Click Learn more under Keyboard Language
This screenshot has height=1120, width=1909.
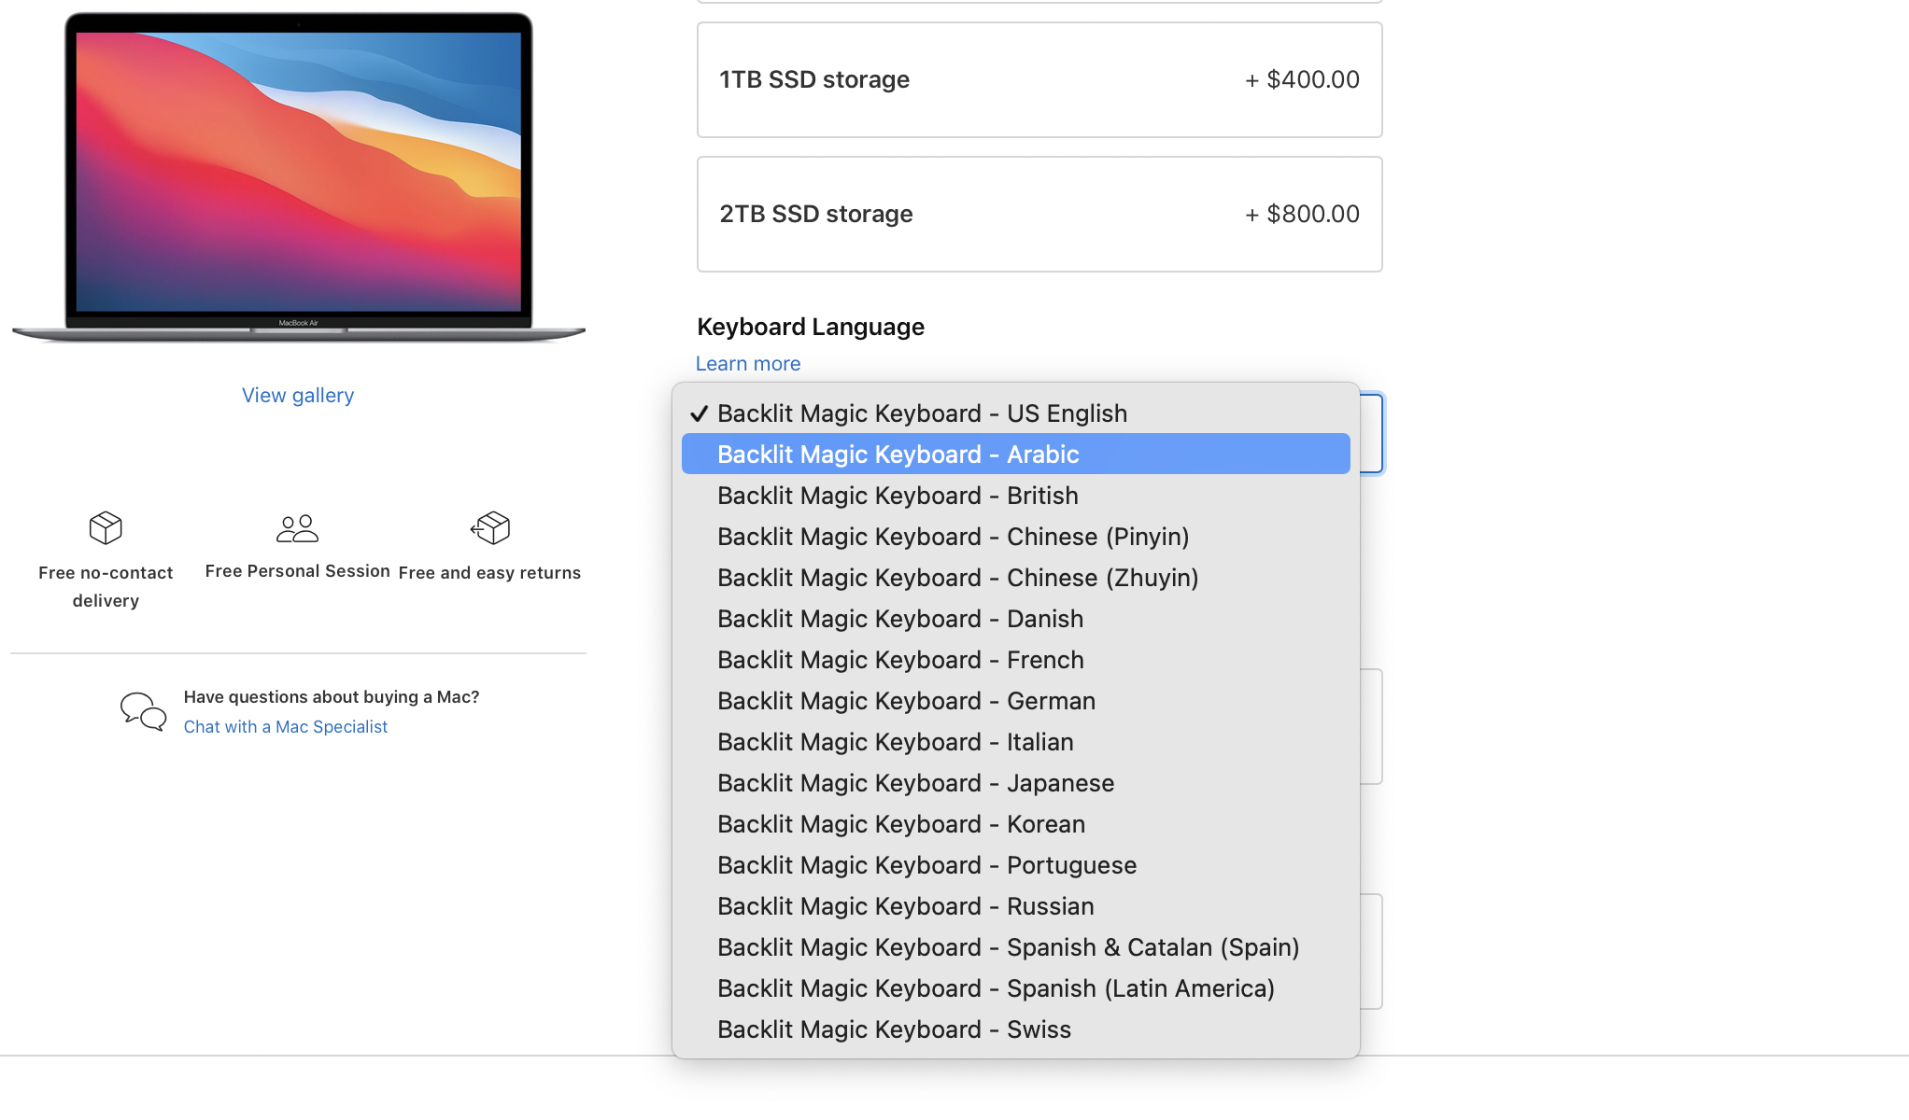pyautogui.click(x=747, y=364)
